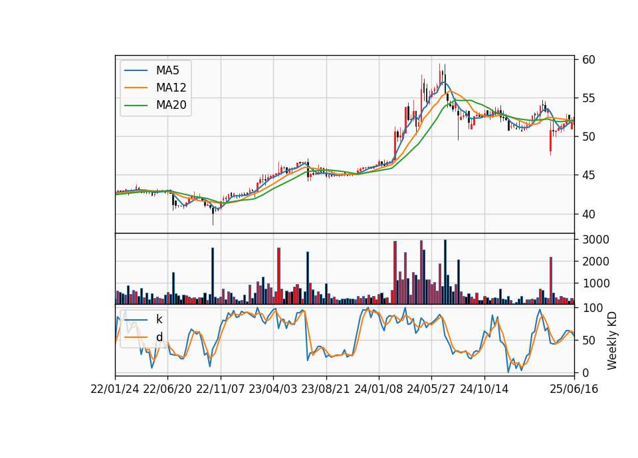638x458 pixels.
Task: Click the volume axis label 1000
Action: pyautogui.click(x=595, y=283)
